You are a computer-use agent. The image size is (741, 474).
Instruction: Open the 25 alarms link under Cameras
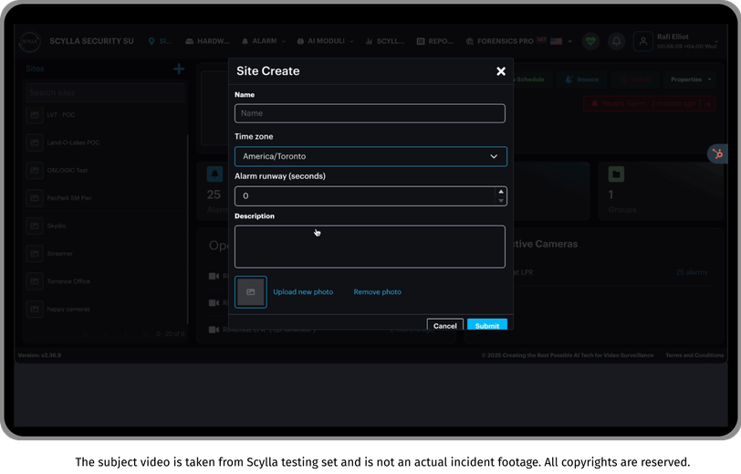tap(692, 272)
